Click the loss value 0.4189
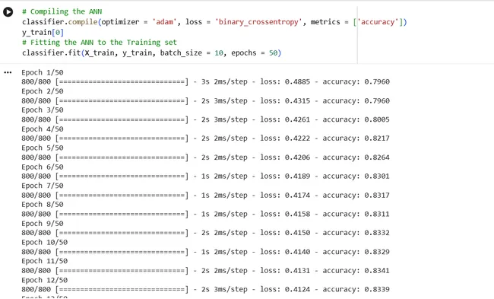Viewport: 494px width, 299px height. (297, 177)
